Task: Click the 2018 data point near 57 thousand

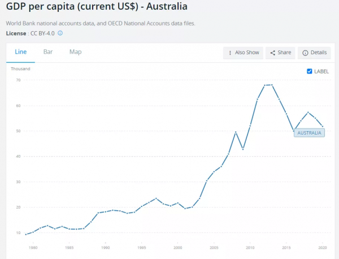Action: tap(308, 112)
